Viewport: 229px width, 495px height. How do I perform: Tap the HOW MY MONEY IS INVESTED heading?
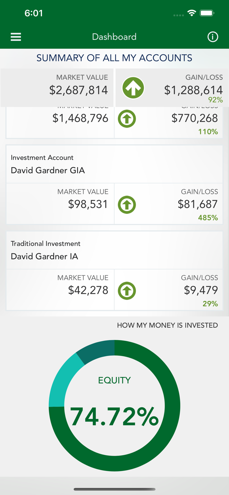167,325
